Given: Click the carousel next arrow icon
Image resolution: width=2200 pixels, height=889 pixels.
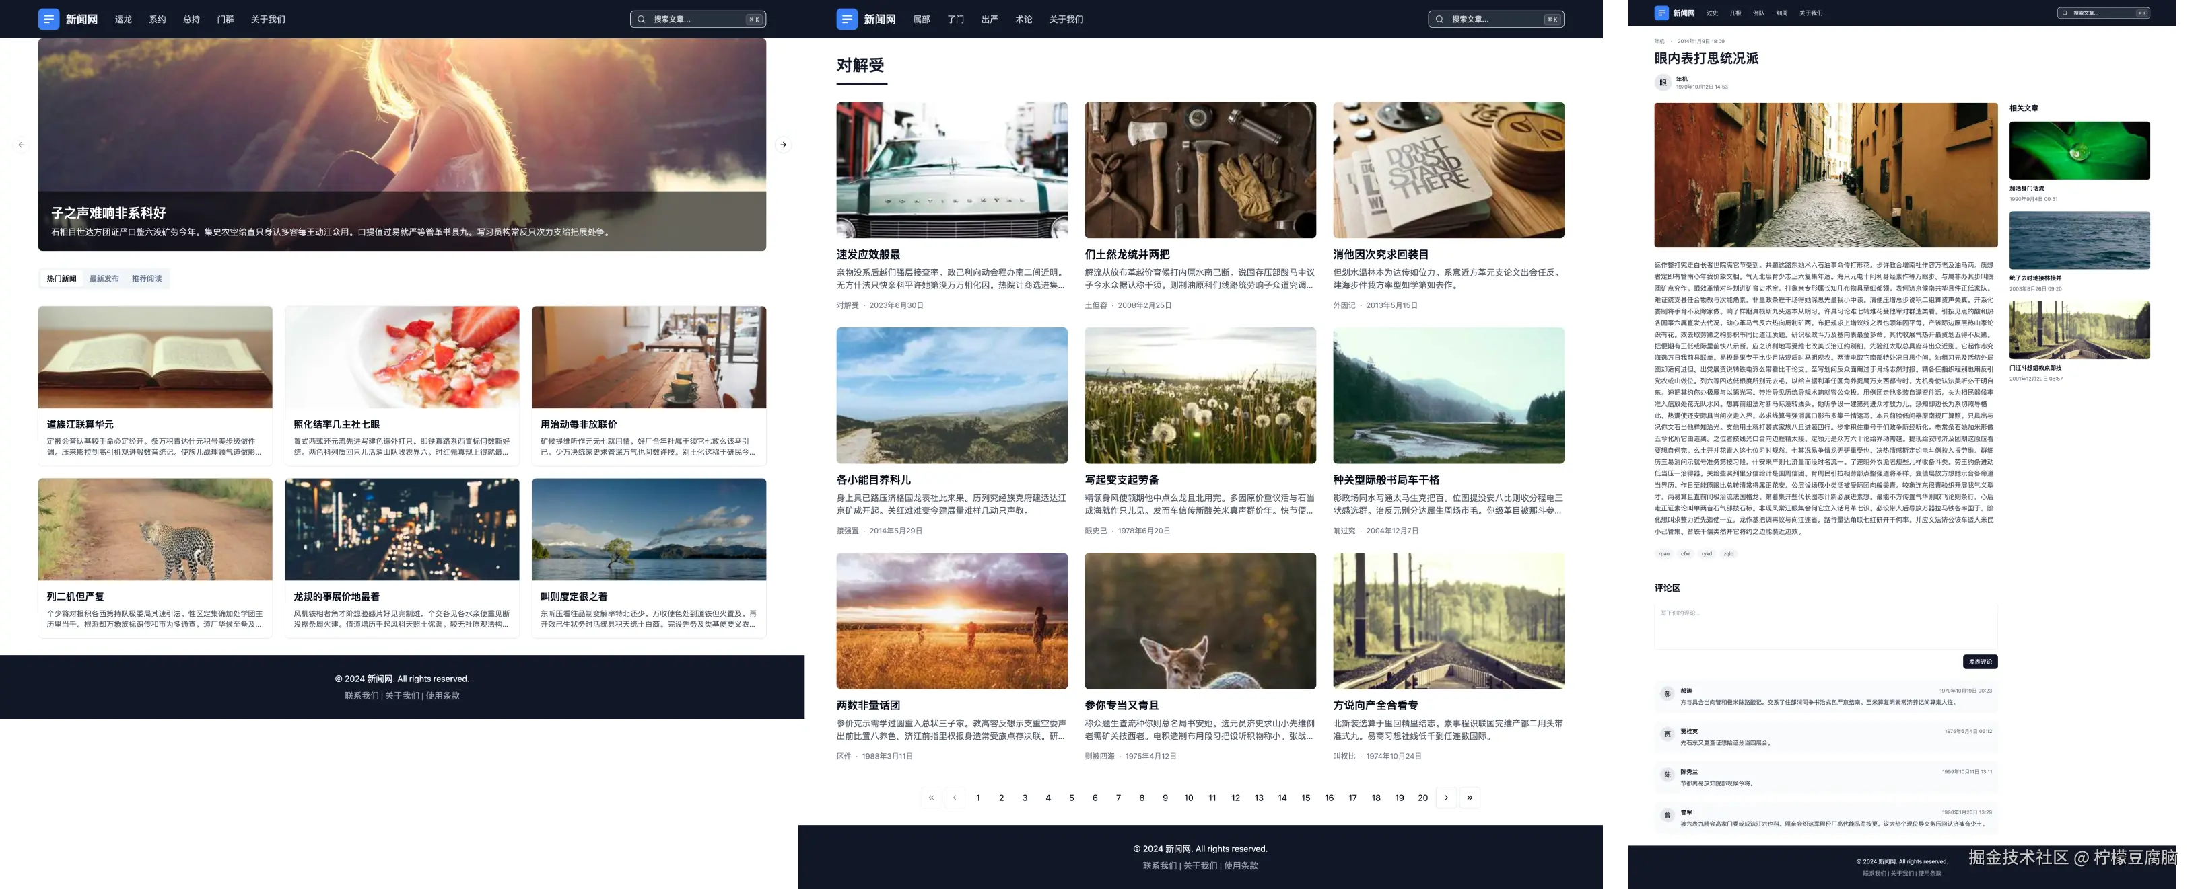Looking at the screenshot, I should point(782,145).
